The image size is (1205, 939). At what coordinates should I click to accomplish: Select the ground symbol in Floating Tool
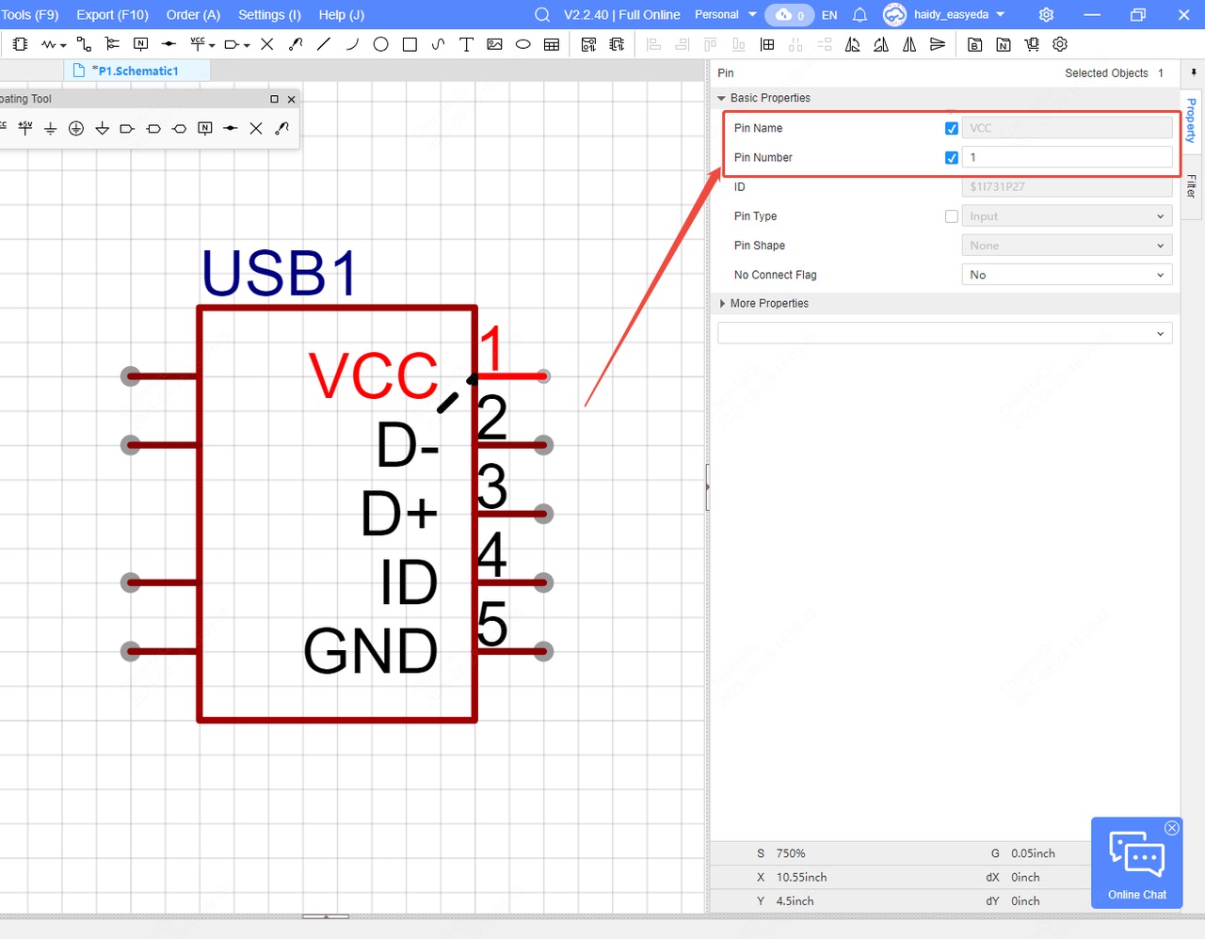(51, 128)
